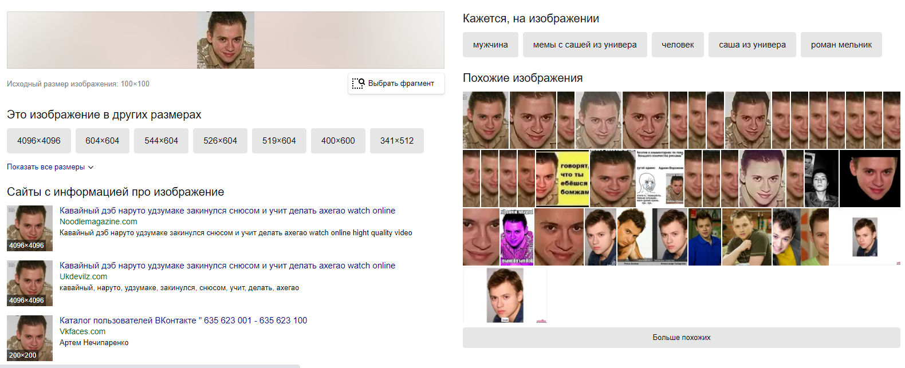Select the 'саша из универа' tag
This screenshot has width=905, height=368.
[x=753, y=45]
